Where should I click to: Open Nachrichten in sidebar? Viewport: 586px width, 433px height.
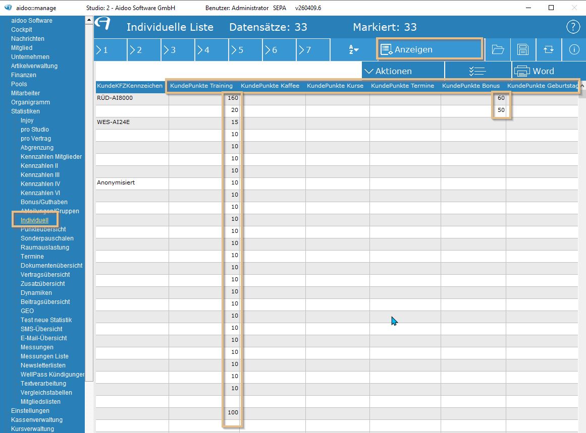point(28,39)
